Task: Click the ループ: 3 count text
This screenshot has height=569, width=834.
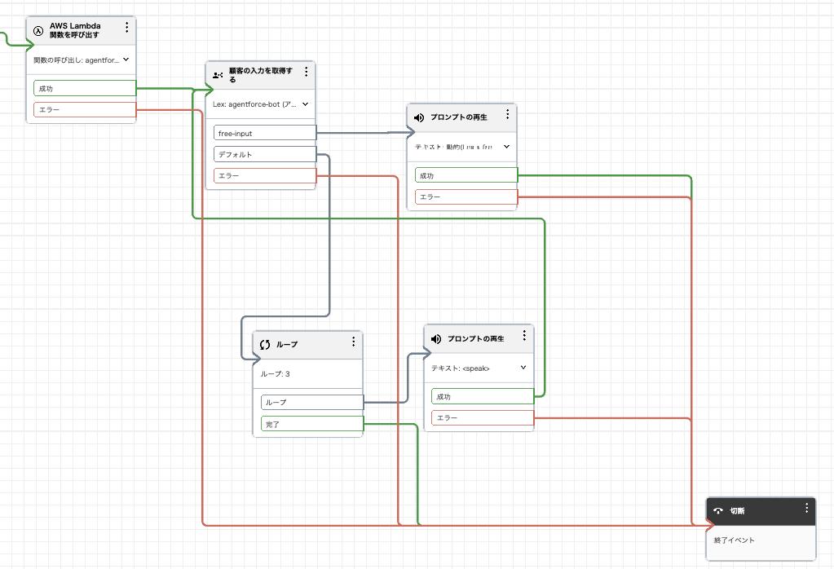Action: click(275, 374)
